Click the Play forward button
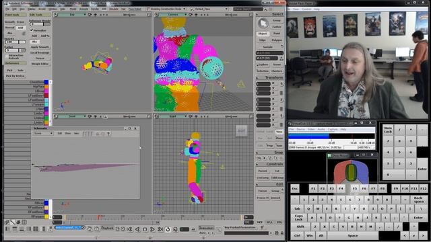431x242 pixels. pyautogui.click(x=152, y=229)
